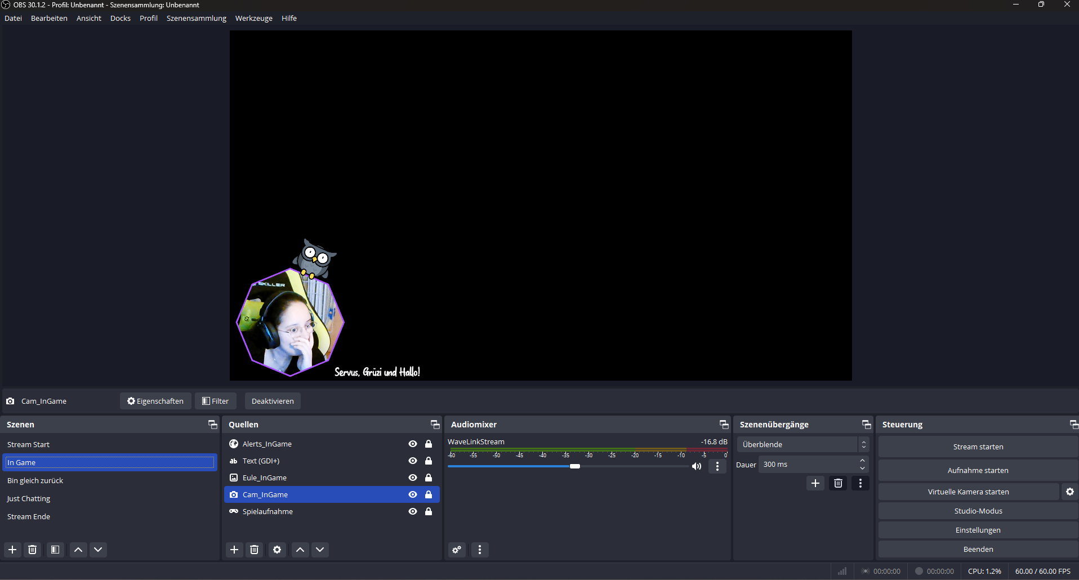Open WaveLinkStream three-dot options menu
Image resolution: width=1079 pixels, height=580 pixels.
click(x=717, y=466)
